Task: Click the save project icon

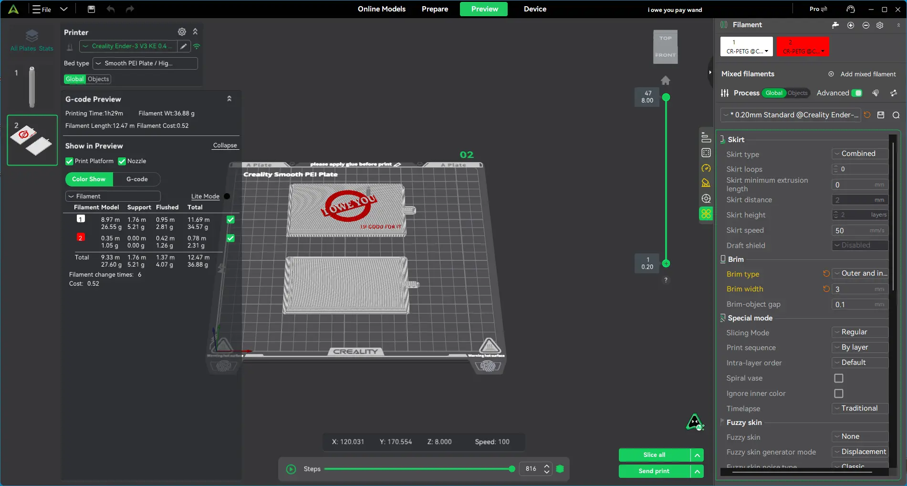Action: tap(92, 9)
